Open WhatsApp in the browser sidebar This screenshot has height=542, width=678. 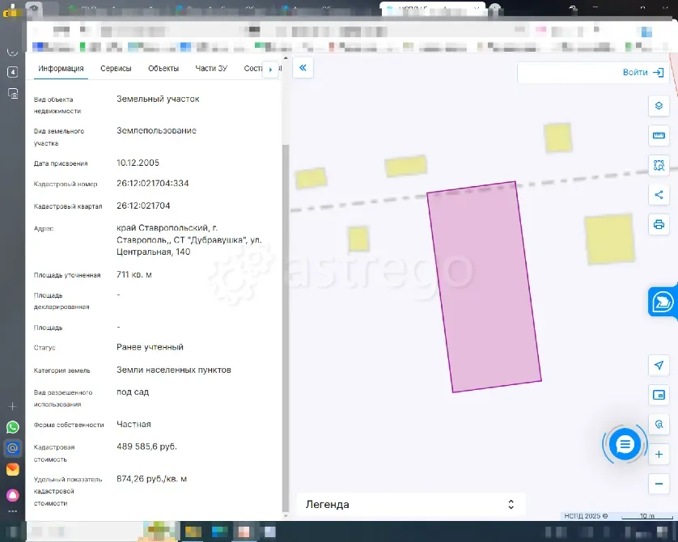12,426
